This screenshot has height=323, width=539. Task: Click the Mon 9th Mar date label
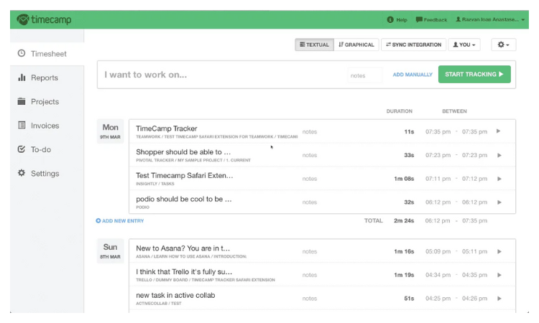click(111, 131)
